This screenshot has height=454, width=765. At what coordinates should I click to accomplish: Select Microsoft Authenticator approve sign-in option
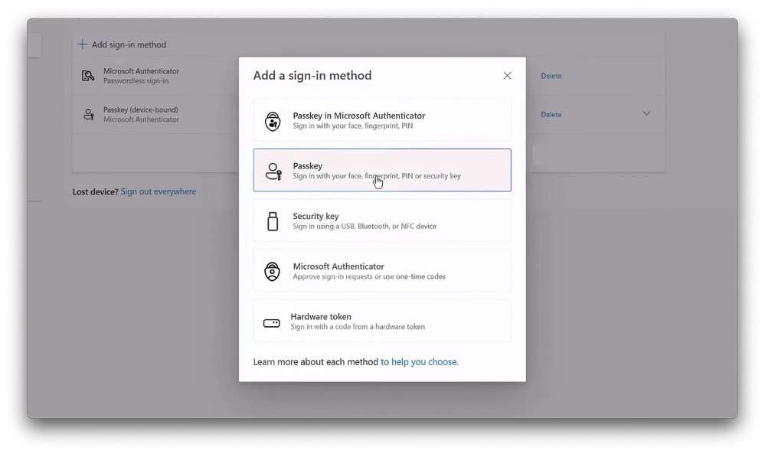[382, 271]
